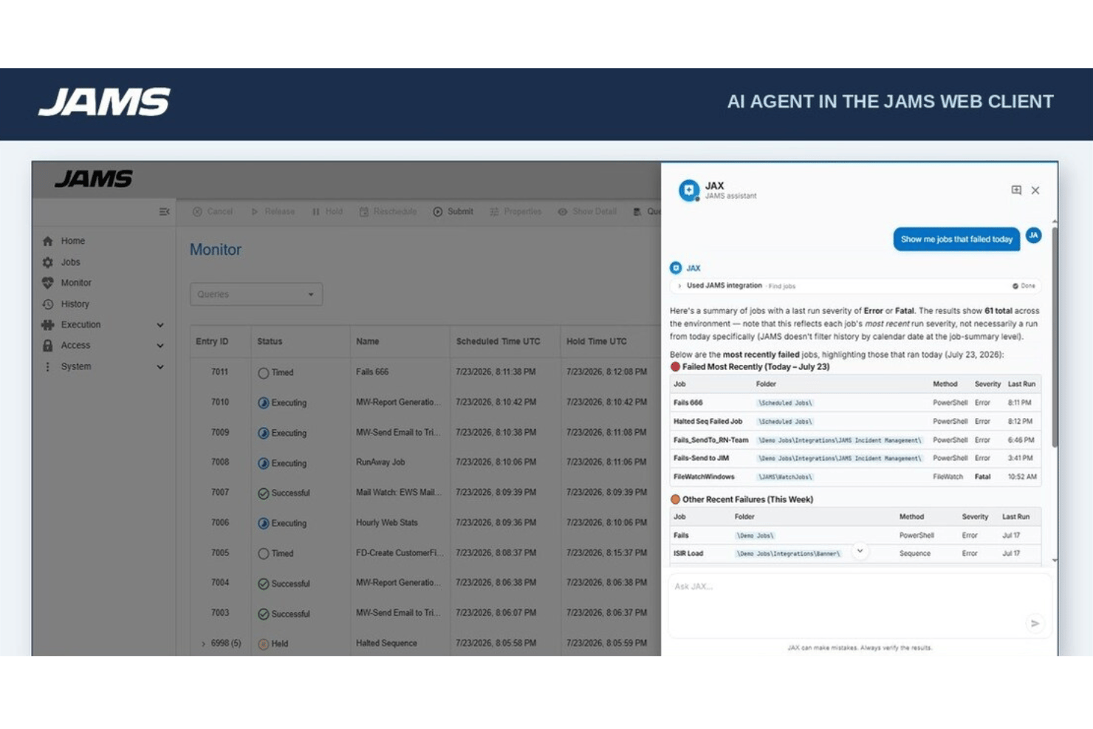Click the Show Detail toolbar button

tap(587, 212)
